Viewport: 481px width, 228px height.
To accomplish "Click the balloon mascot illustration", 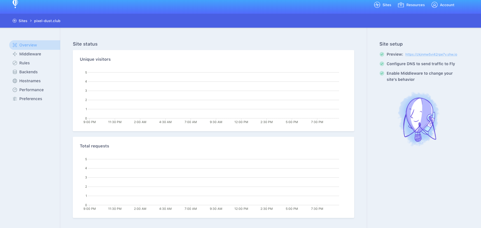I will [419, 119].
